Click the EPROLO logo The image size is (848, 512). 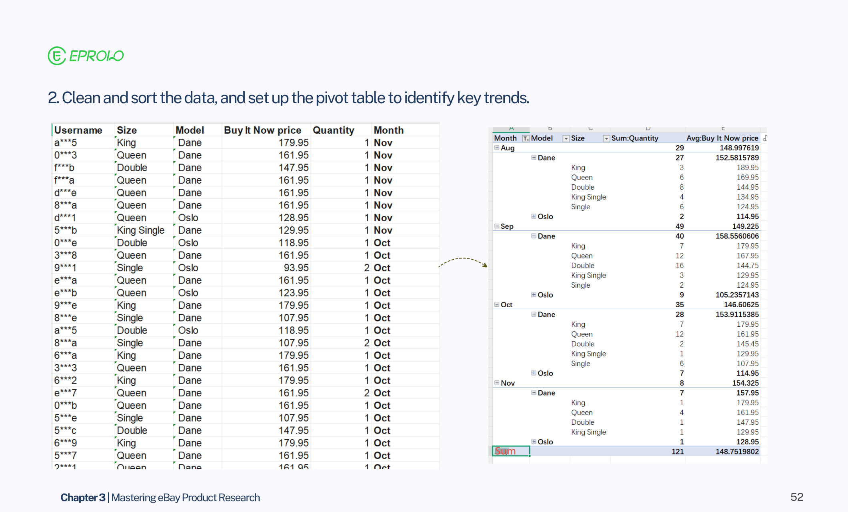pos(86,56)
